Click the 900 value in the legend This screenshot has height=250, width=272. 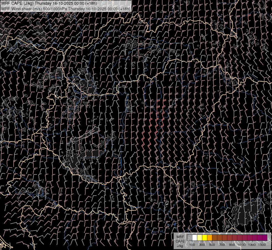[x=232, y=245]
